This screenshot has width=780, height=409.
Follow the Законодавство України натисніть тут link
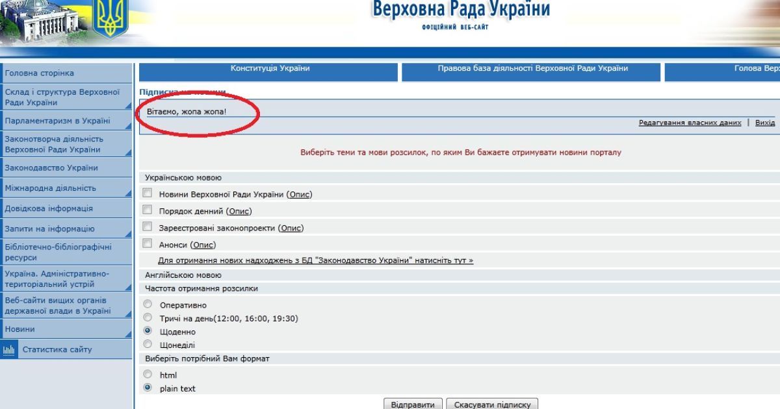pyautogui.click(x=316, y=260)
